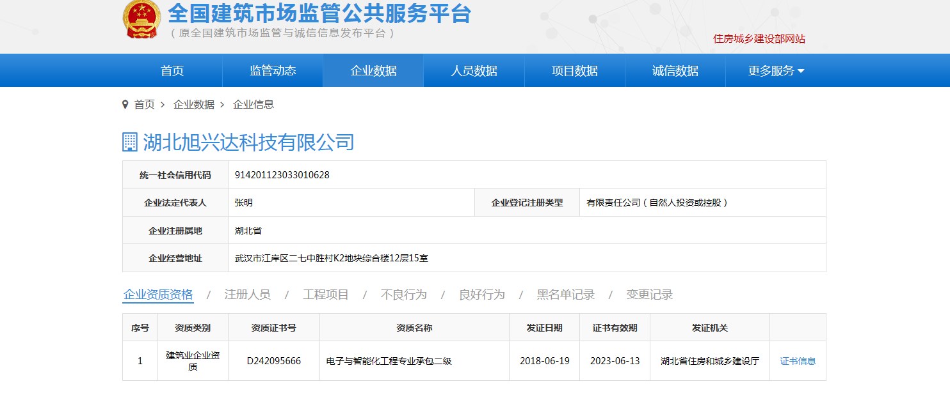This screenshot has width=950, height=400.
Task: Switch to the 工程项目 tab
Action: [x=325, y=295]
